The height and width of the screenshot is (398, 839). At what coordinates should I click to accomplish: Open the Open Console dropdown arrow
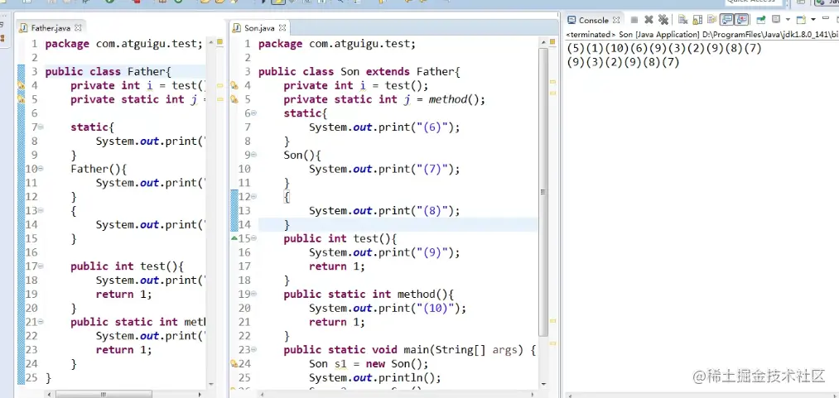click(x=813, y=20)
